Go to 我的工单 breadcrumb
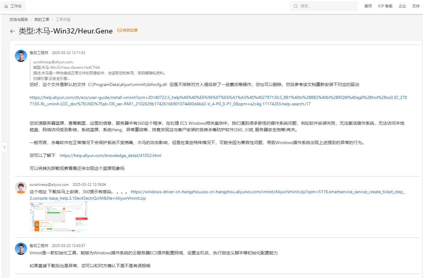Viewport: 423px width, 278px height. (42, 20)
